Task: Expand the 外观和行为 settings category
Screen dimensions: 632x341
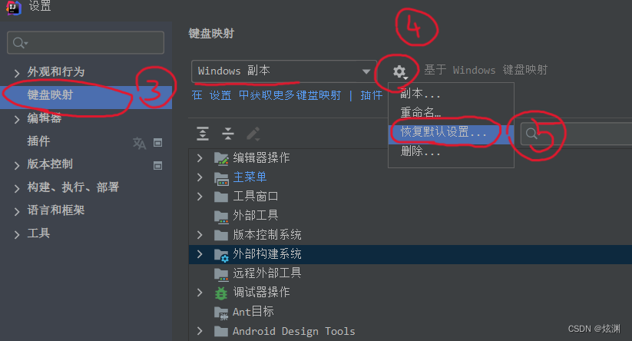Action: [17, 73]
